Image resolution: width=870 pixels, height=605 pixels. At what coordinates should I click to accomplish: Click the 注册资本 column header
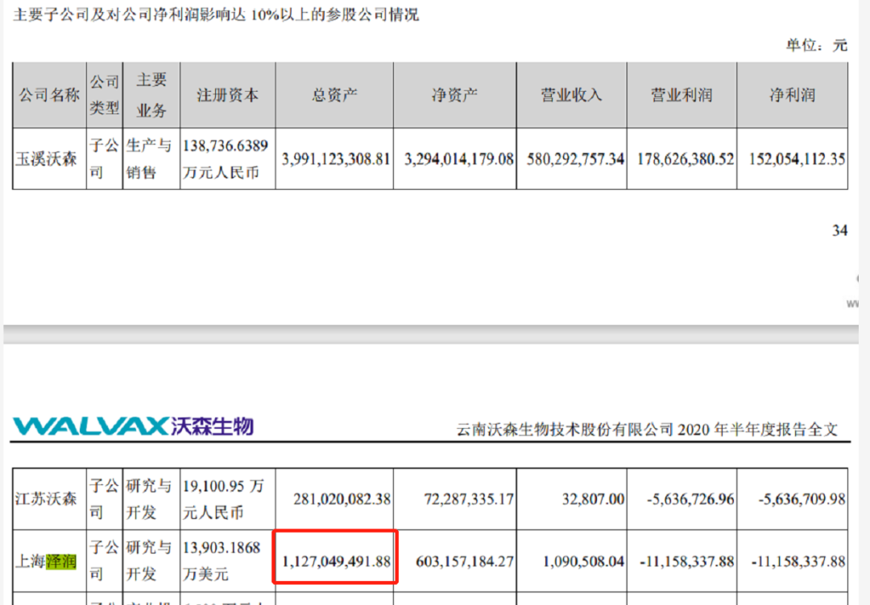pyautogui.click(x=227, y=95)
